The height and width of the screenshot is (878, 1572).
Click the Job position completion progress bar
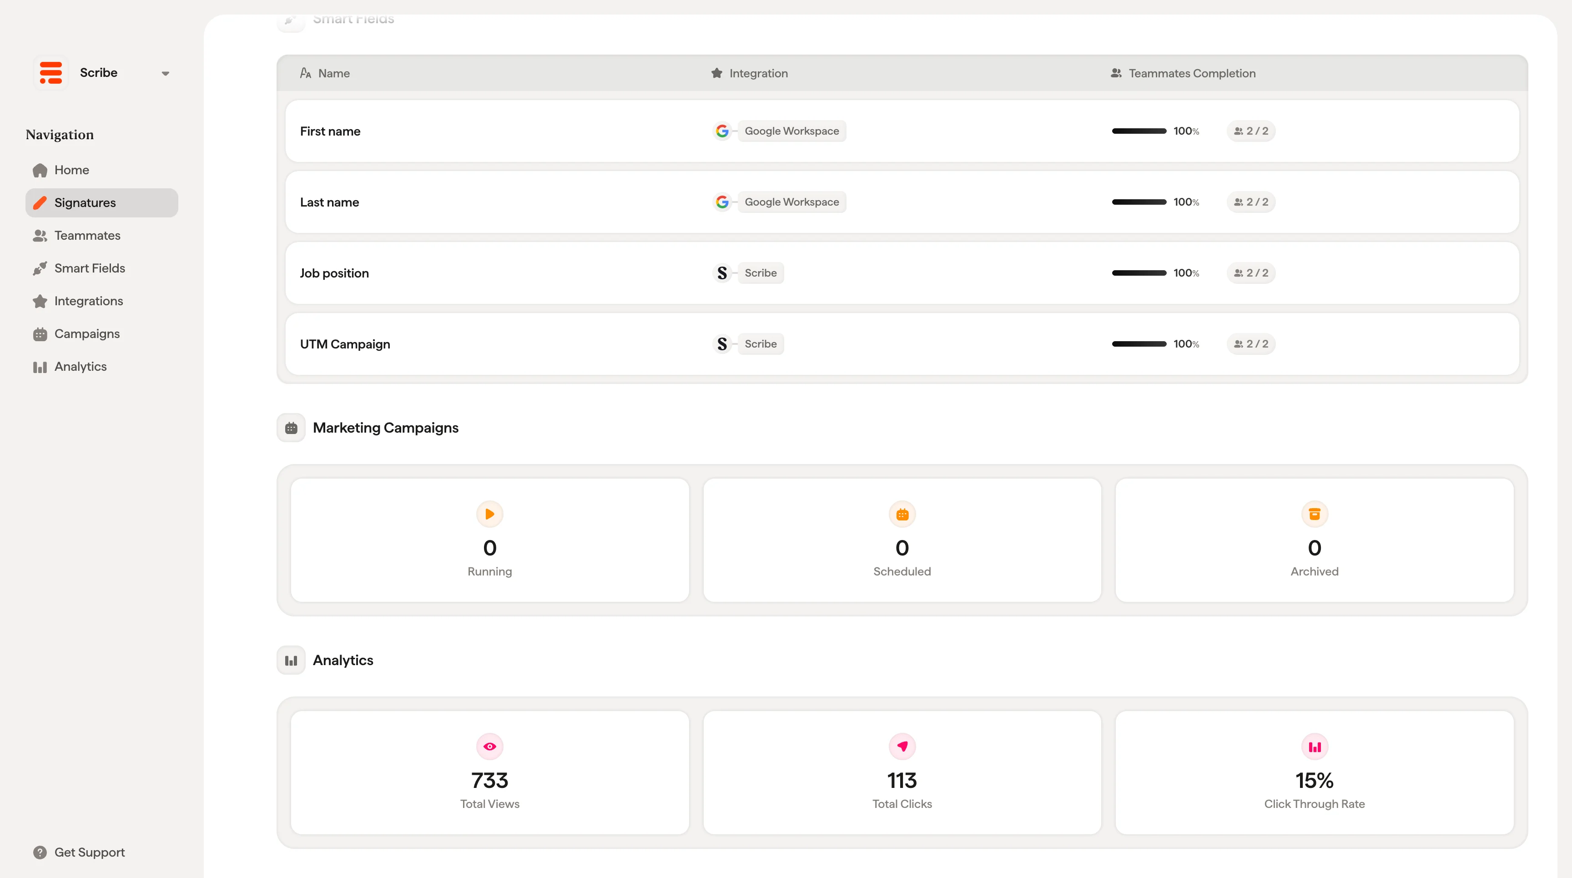(1139, 273)
